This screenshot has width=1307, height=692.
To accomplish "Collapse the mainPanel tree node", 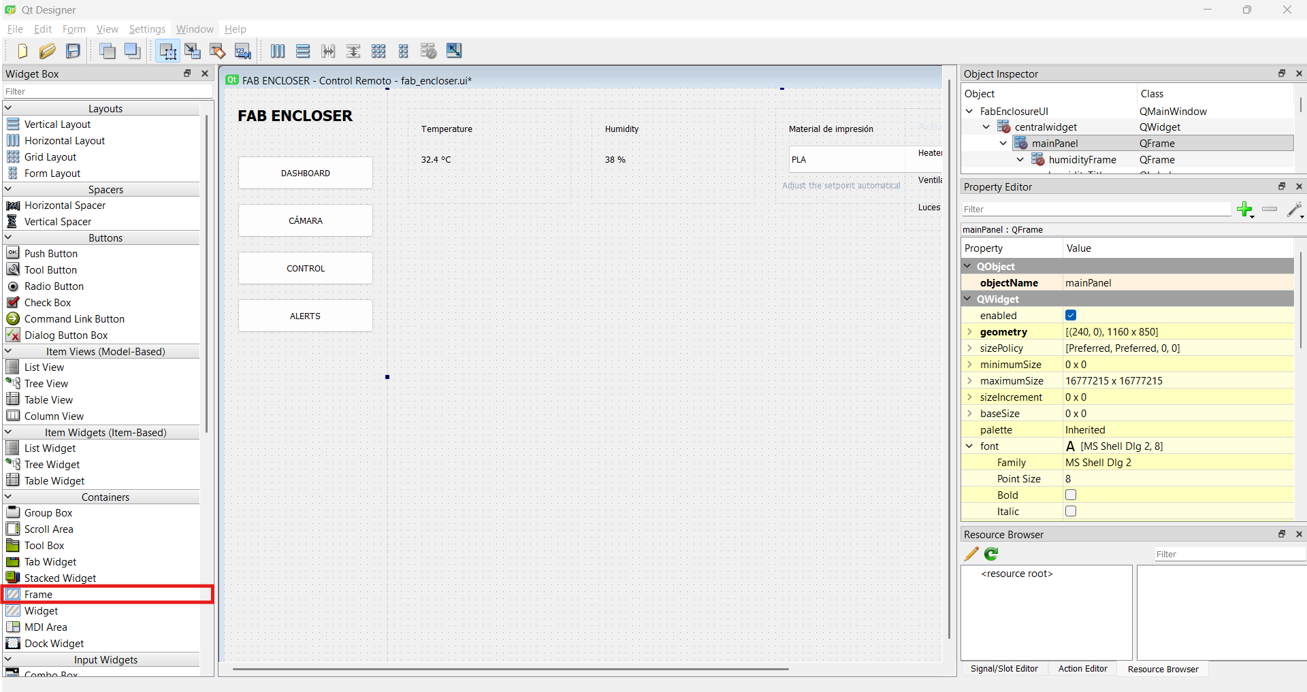I will point(1003,143).
